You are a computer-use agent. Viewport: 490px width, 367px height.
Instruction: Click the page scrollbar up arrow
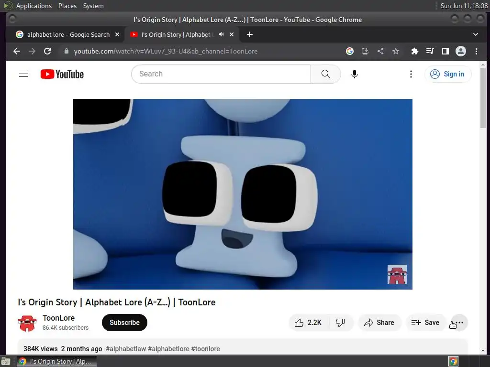[483, 65]
